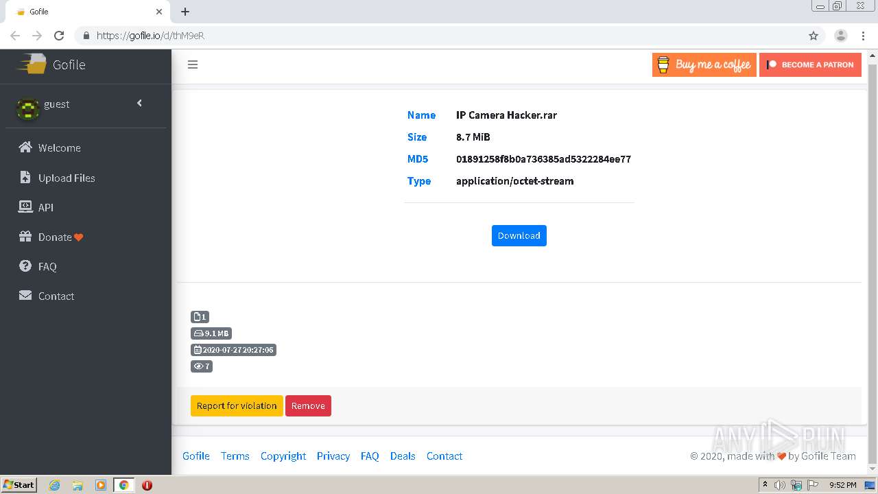Open the Windows Start button
This screenshot has height=494, width=878.
19,484
